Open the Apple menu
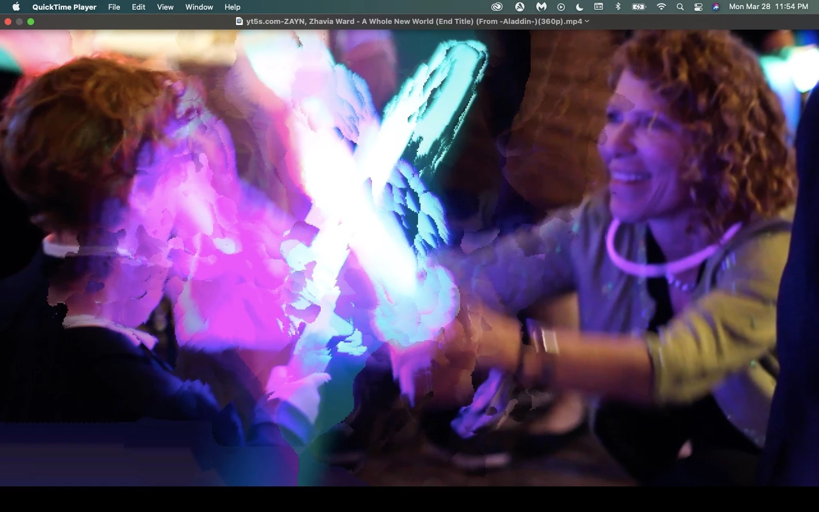Image resolution: width=819 pixels, height=512 pixels. 16,7
